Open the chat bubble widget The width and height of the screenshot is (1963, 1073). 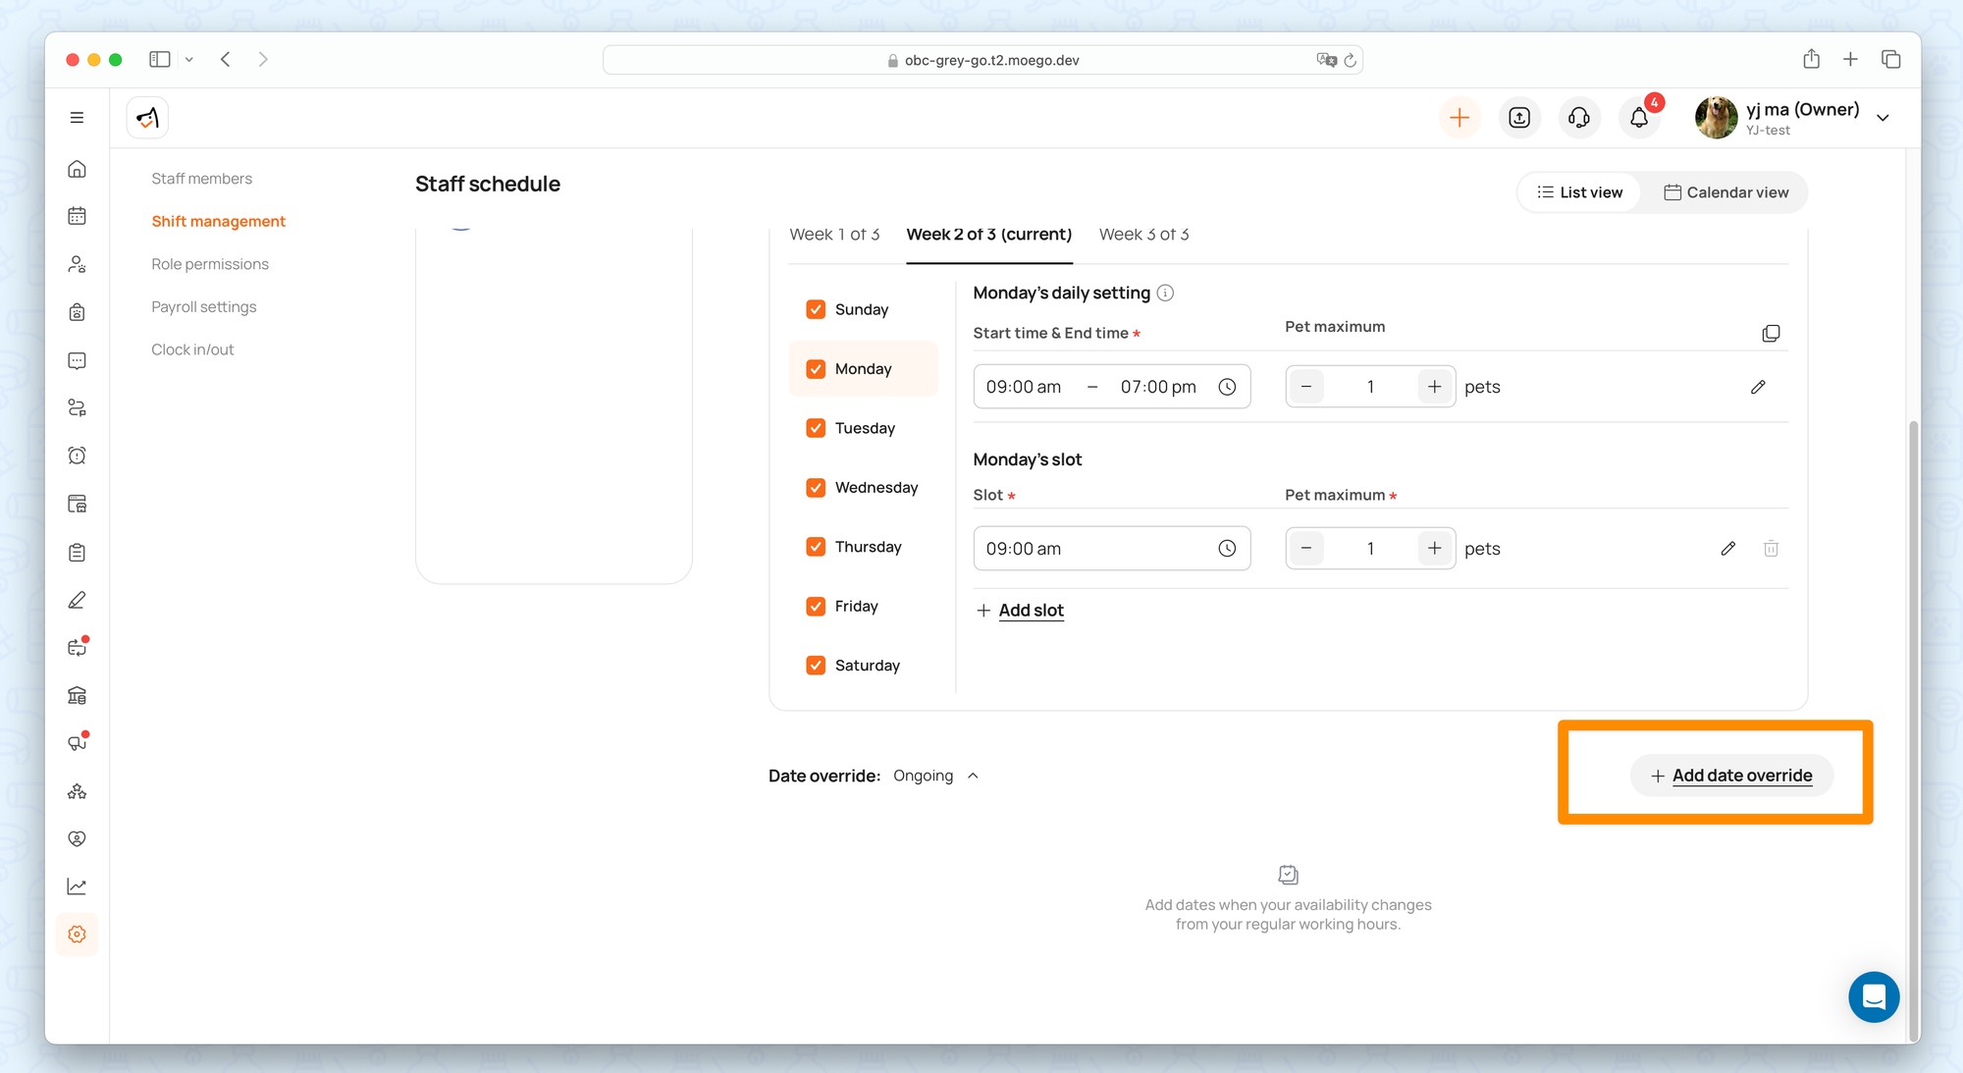click(1873, 997)
